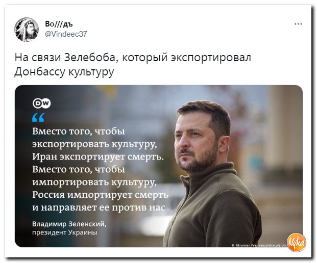The image size is (317, 263).
Task: Open the @Vindeec37 account handle
Action: pos(66,34)
